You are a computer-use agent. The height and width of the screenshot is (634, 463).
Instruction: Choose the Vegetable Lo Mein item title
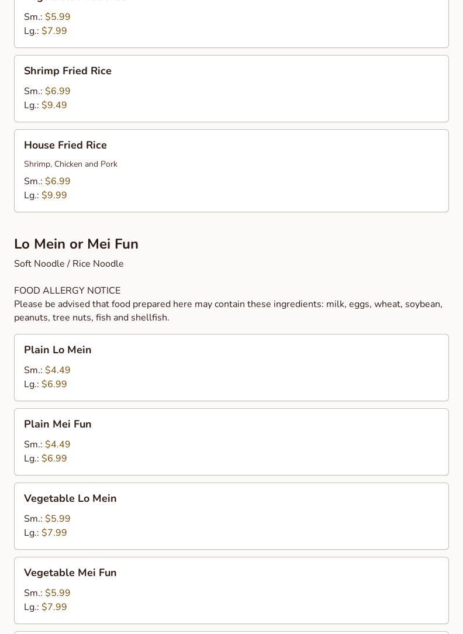click(70, 498)
